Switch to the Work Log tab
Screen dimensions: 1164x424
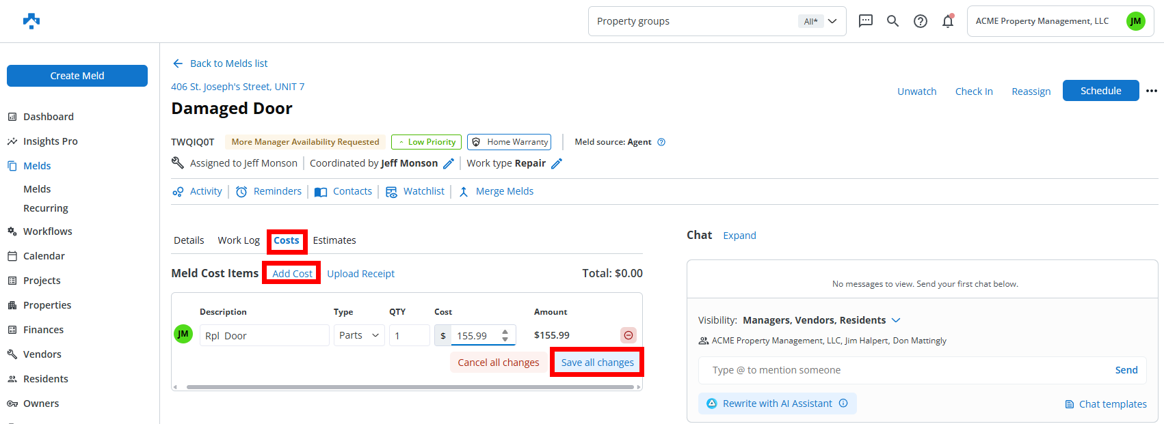point(239,240)
